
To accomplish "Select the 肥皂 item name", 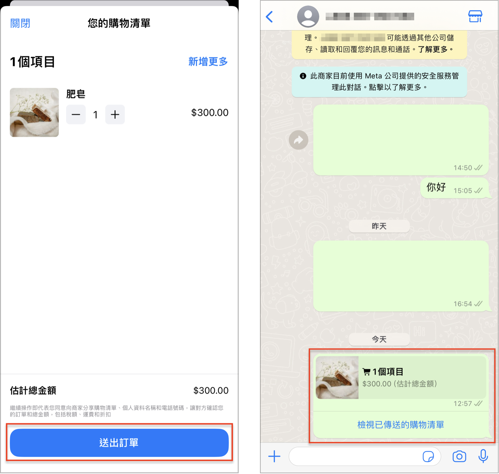I will (76, 94).
